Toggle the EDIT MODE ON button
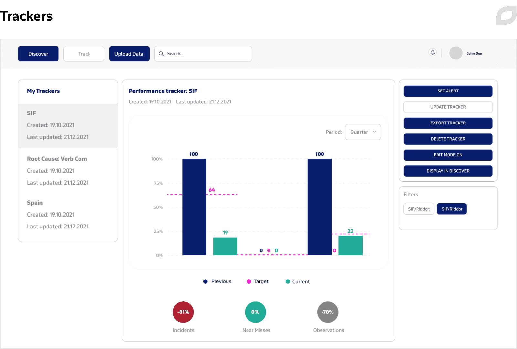Viewport: 517px width, 349px height. point(448,155)
